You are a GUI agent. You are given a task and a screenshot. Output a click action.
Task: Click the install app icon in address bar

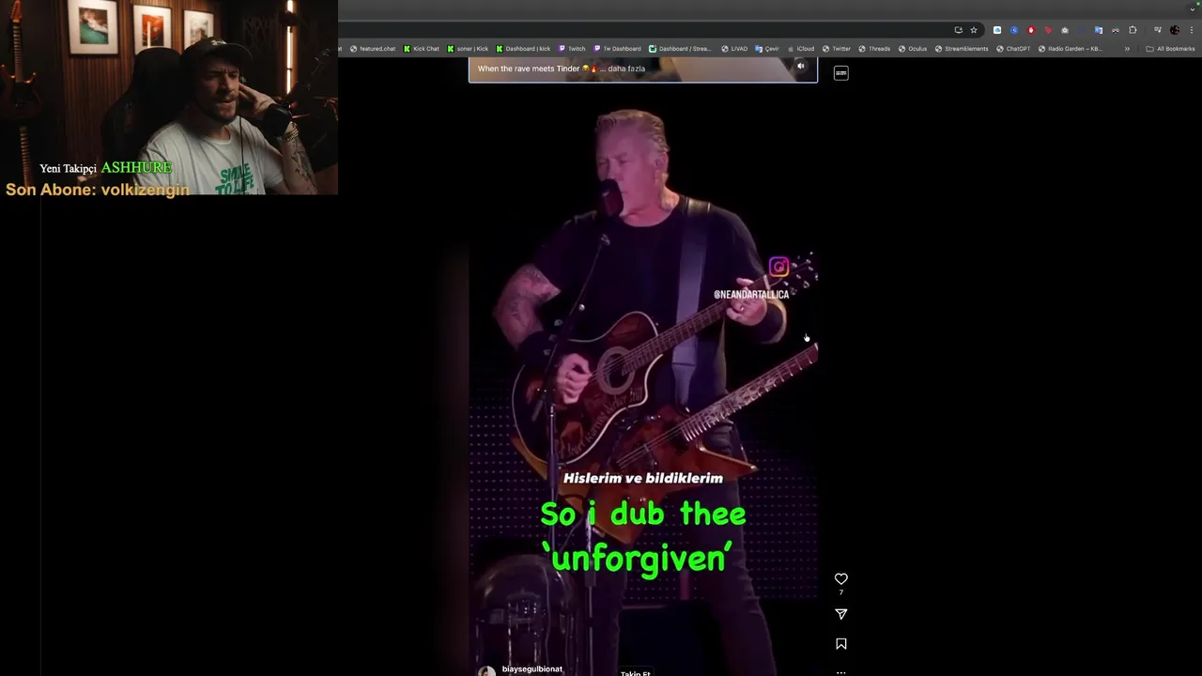click(959, 30)
